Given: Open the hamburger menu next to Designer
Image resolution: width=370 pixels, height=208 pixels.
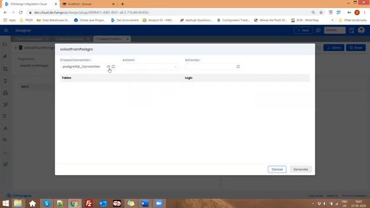Looking at the screenshot, I should pos(6,31).
